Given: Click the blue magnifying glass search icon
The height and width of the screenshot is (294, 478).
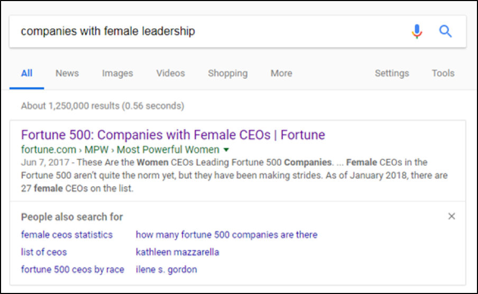Looking at the screenshot, I should 445,31.
